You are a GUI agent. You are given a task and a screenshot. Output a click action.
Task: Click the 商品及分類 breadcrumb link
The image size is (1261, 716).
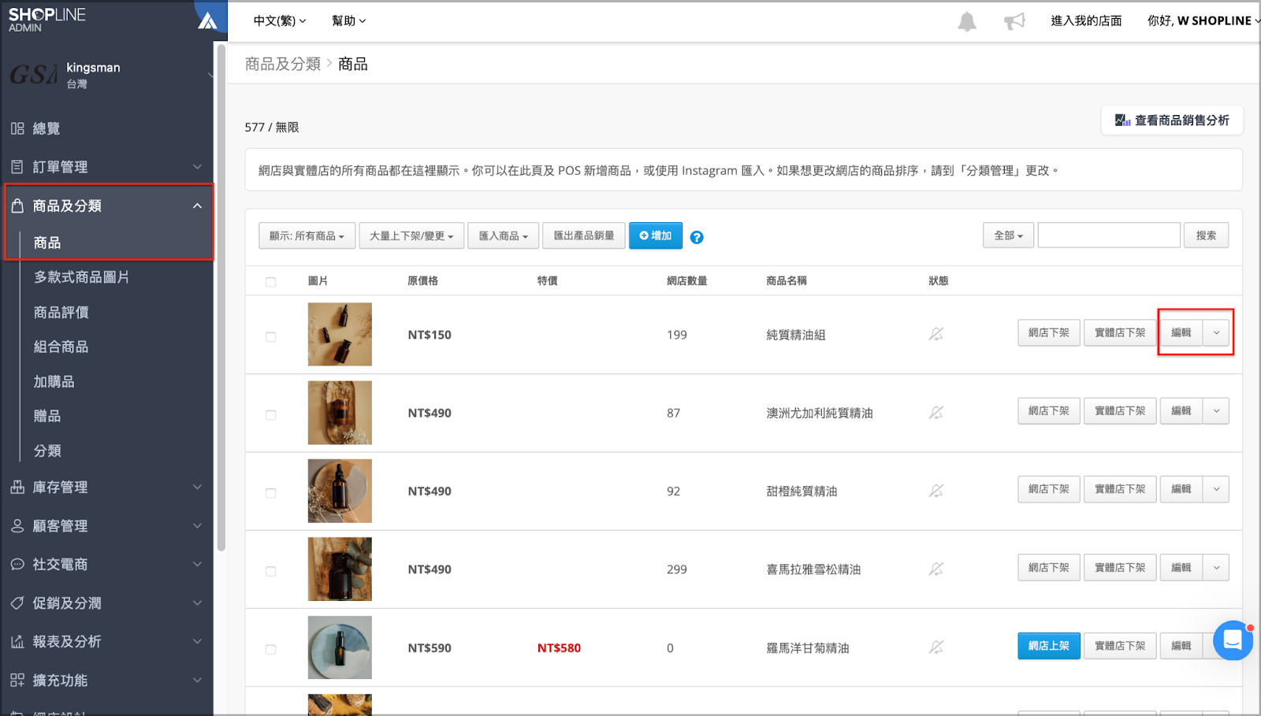click(x=283, y=64)
